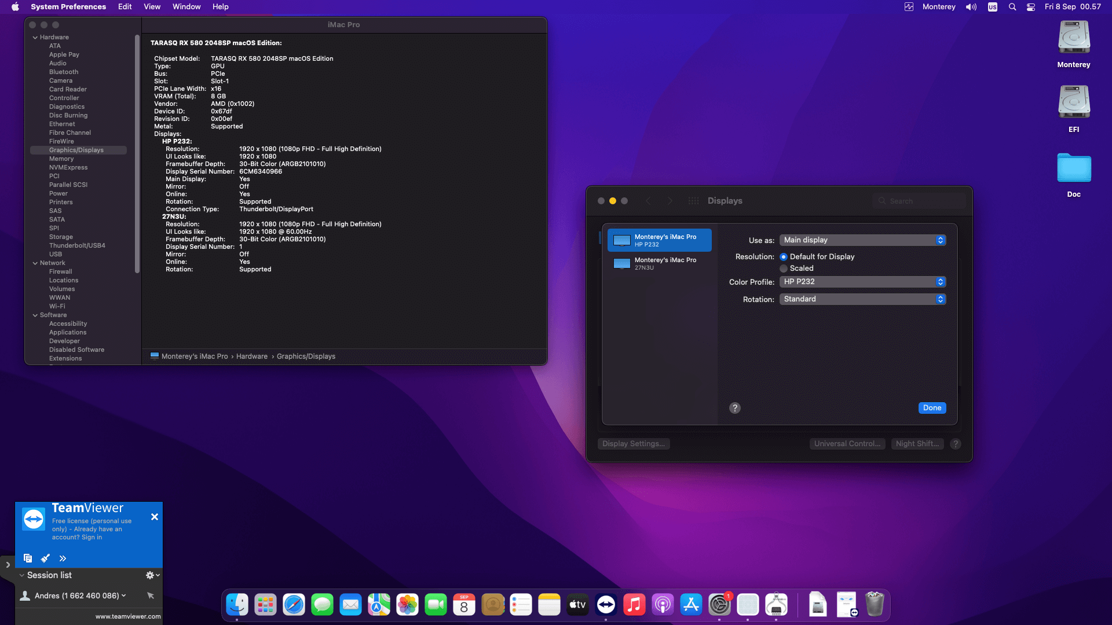Open Monterey drive icon on desktop
Screen dimensions: 1112x625
(x=1074, y=38)
